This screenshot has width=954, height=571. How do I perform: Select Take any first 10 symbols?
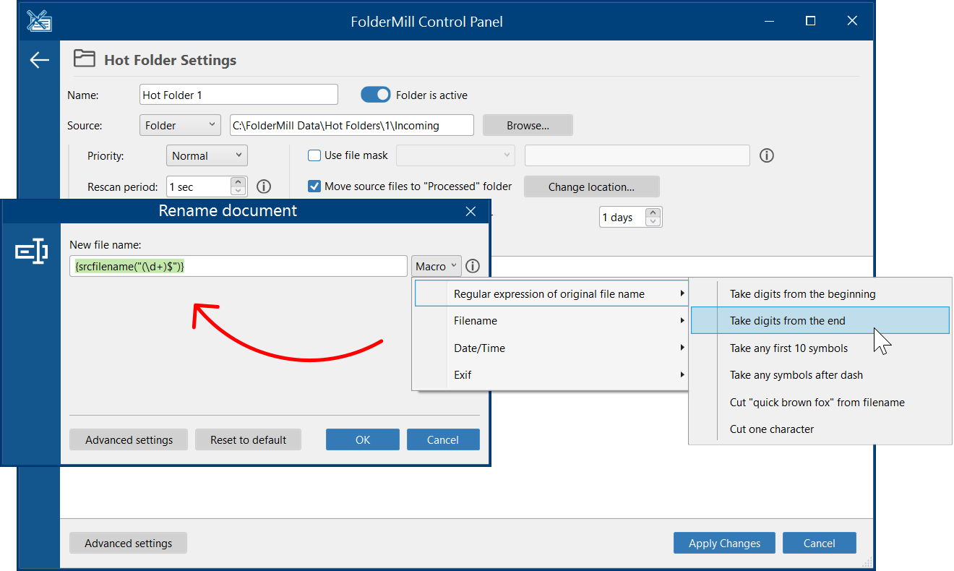click(x=820, y=348)
